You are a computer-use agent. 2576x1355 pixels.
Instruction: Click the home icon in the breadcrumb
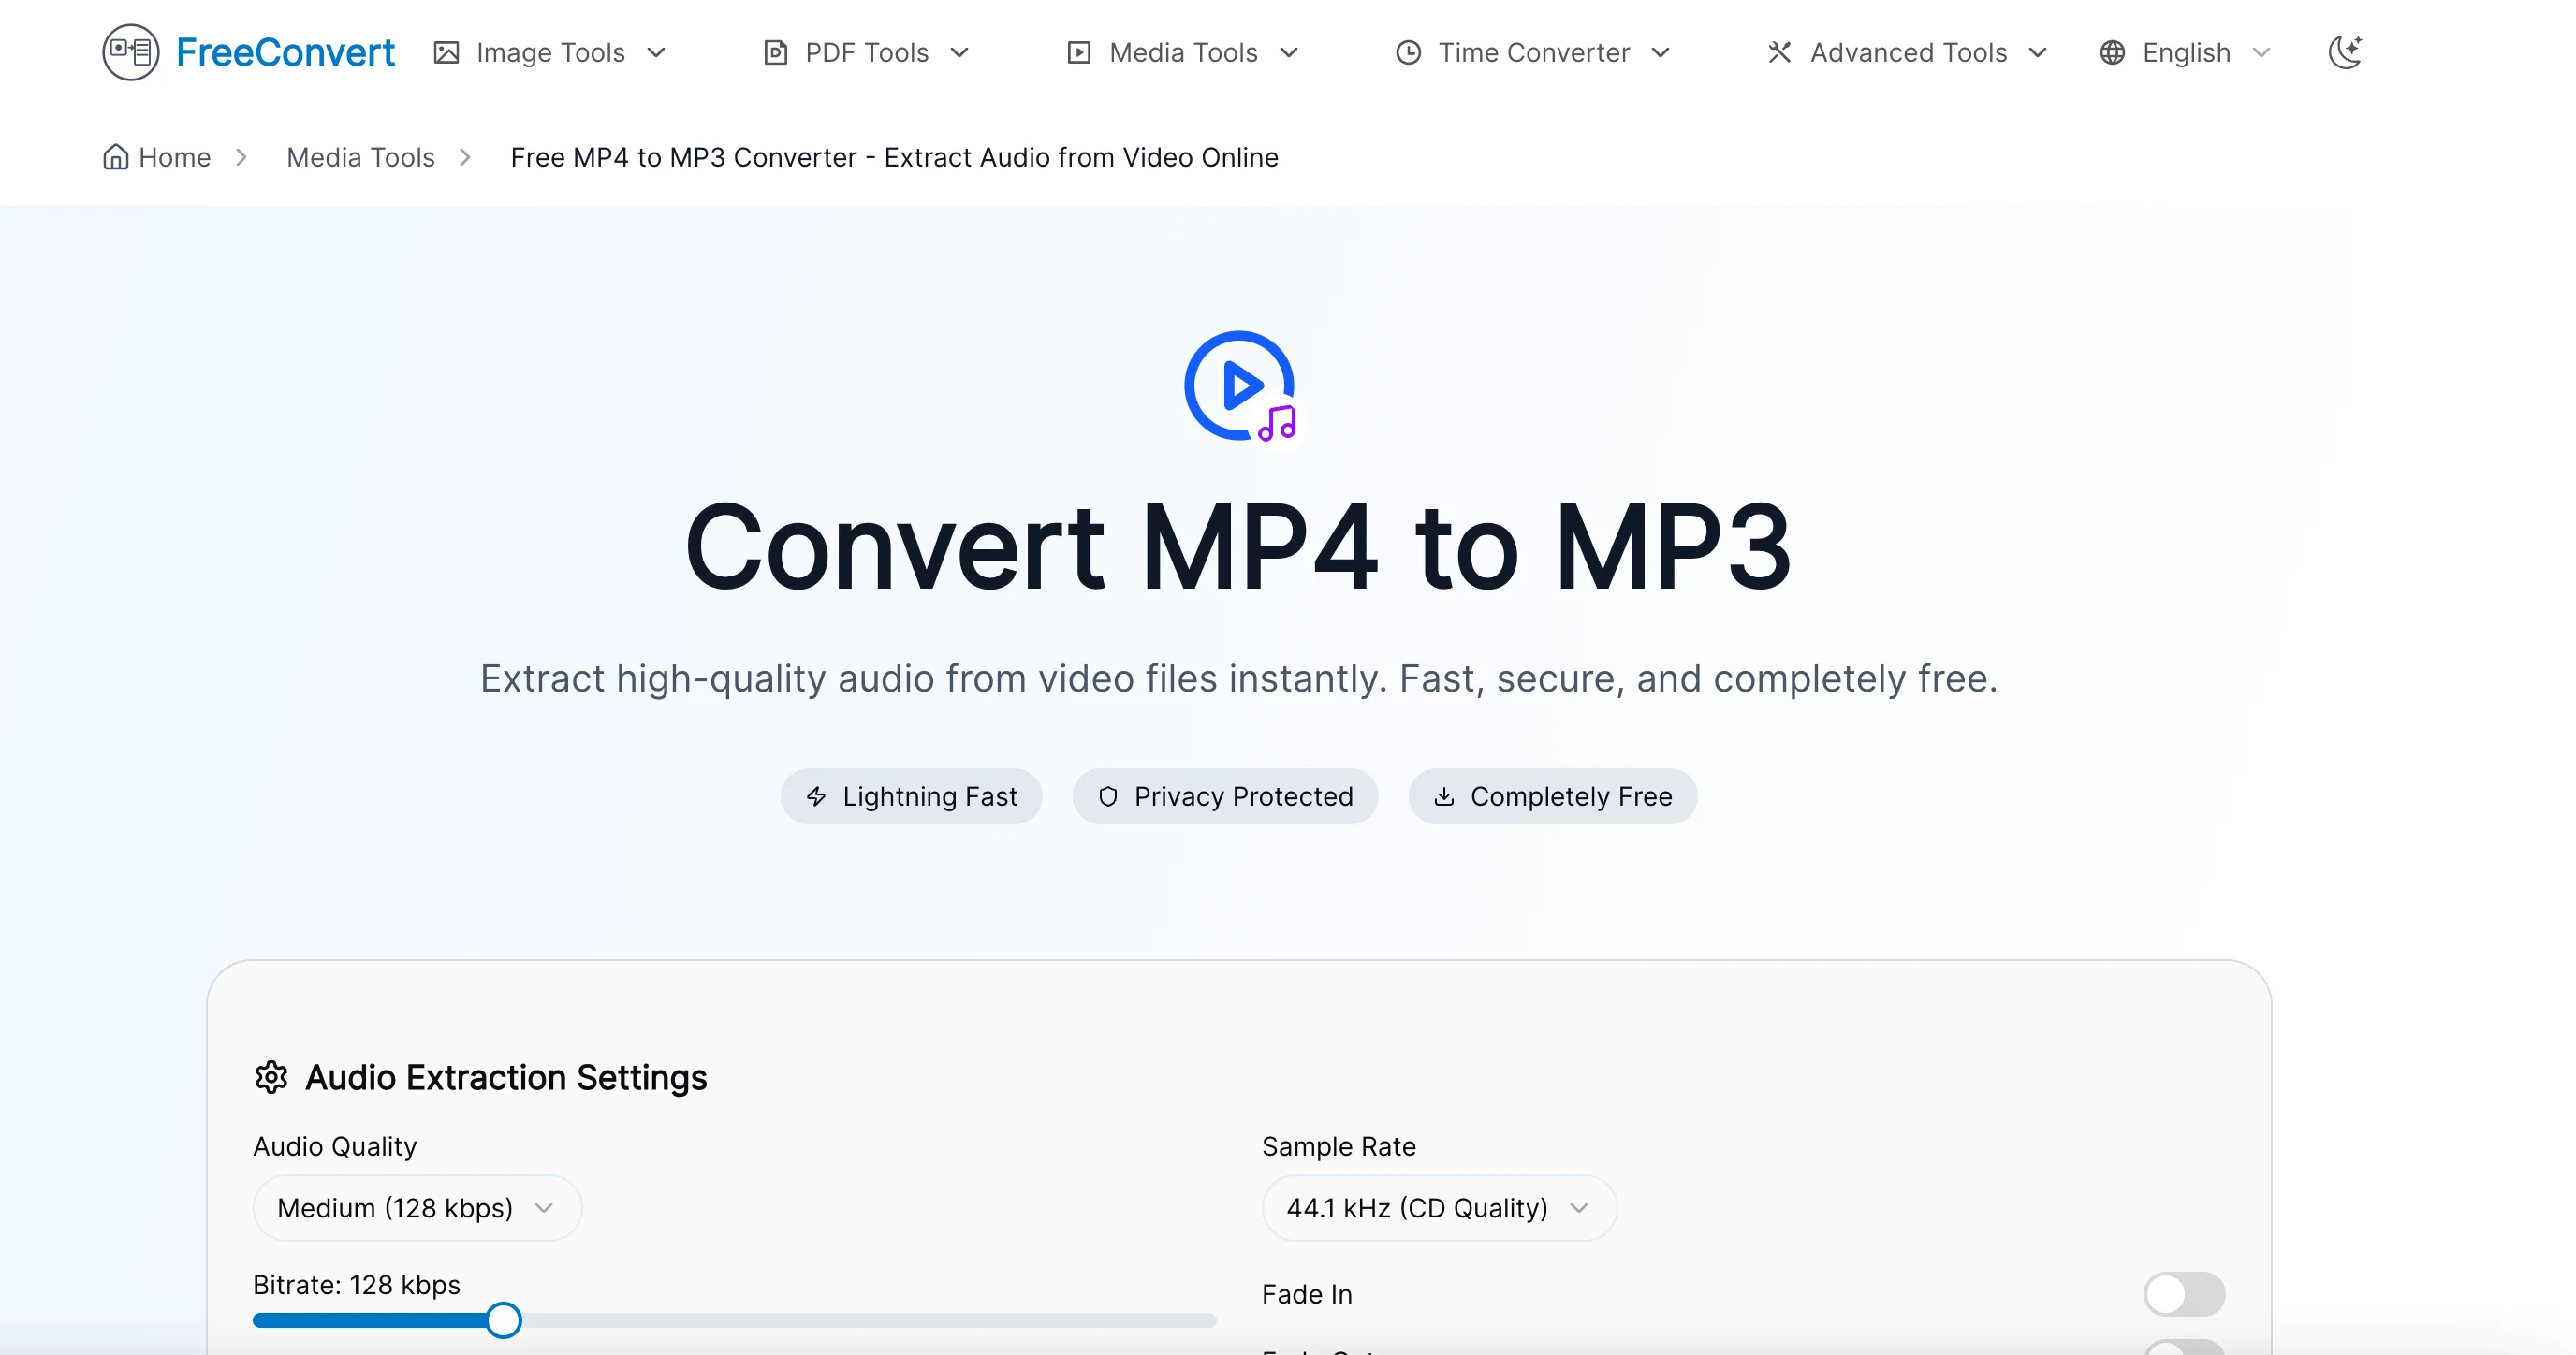pos(115,156)
